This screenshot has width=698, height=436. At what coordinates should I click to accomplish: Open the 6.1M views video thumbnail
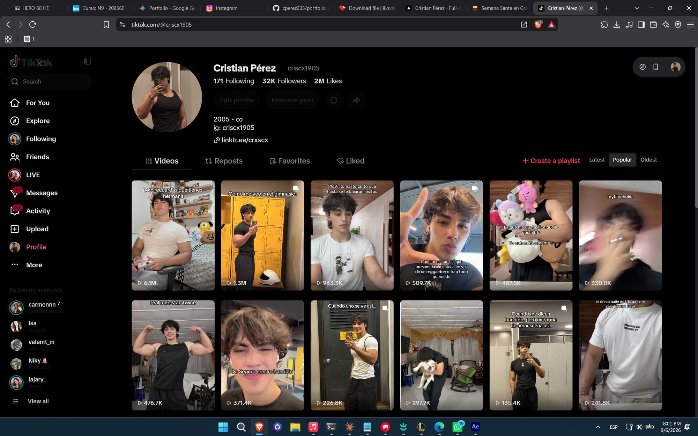coord(173,235)
